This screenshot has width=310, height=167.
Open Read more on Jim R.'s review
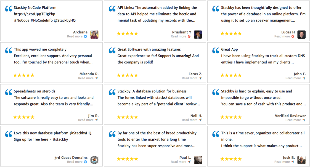click(86, 120)
